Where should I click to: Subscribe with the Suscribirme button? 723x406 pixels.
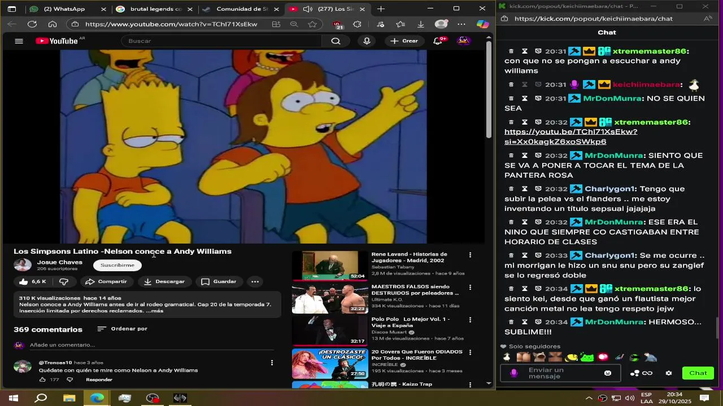(117, 265)
